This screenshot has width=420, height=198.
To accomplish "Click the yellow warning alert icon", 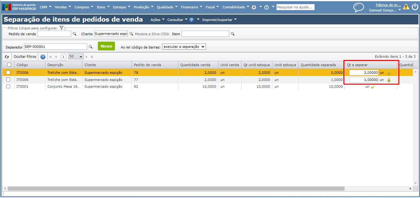I will (406, 7).
